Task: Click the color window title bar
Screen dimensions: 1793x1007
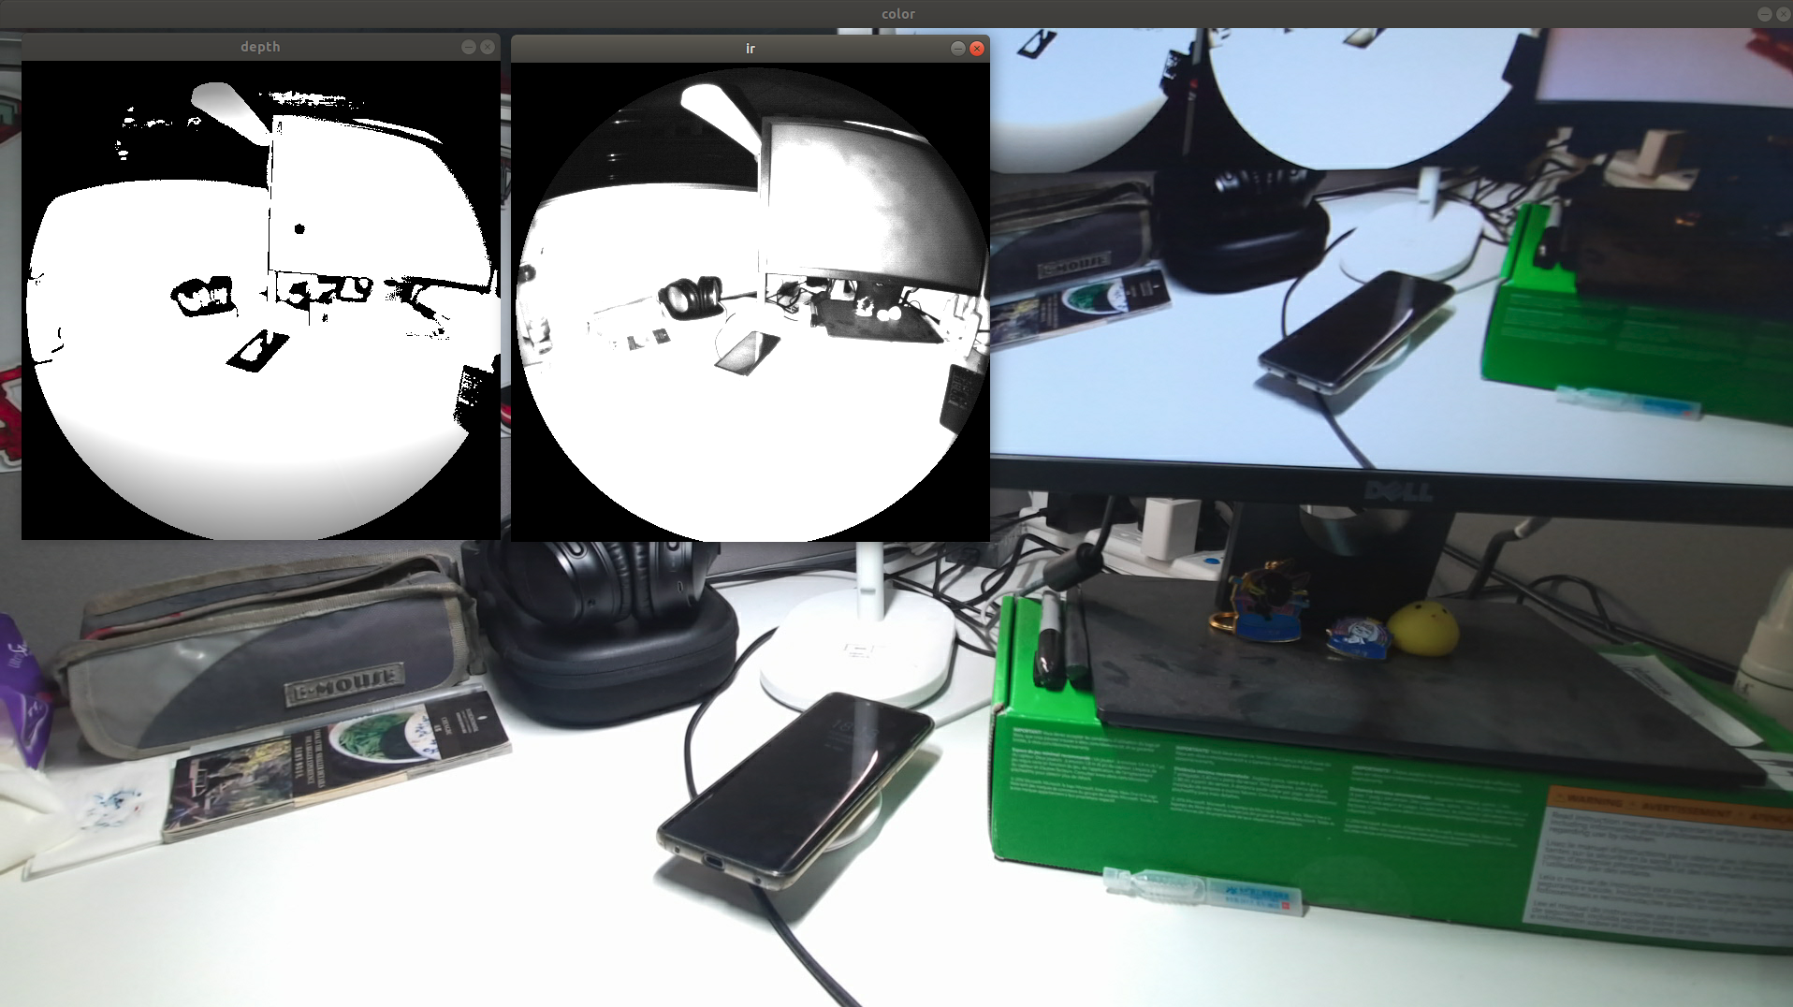Action: (x=896, y=13)
